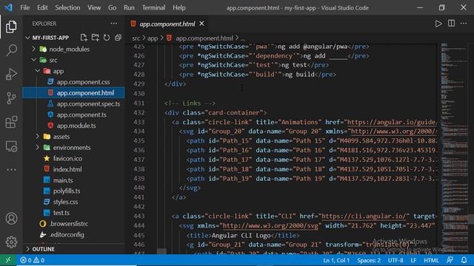This screenshot has height=266, width=474.
Task: Open editor more actions ellipsis
Action: pyautogui.click(x=464, y=23)
